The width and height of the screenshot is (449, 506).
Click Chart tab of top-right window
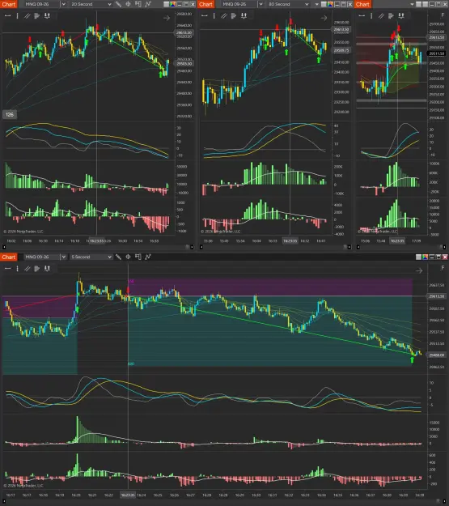click(x=362, y=4)
